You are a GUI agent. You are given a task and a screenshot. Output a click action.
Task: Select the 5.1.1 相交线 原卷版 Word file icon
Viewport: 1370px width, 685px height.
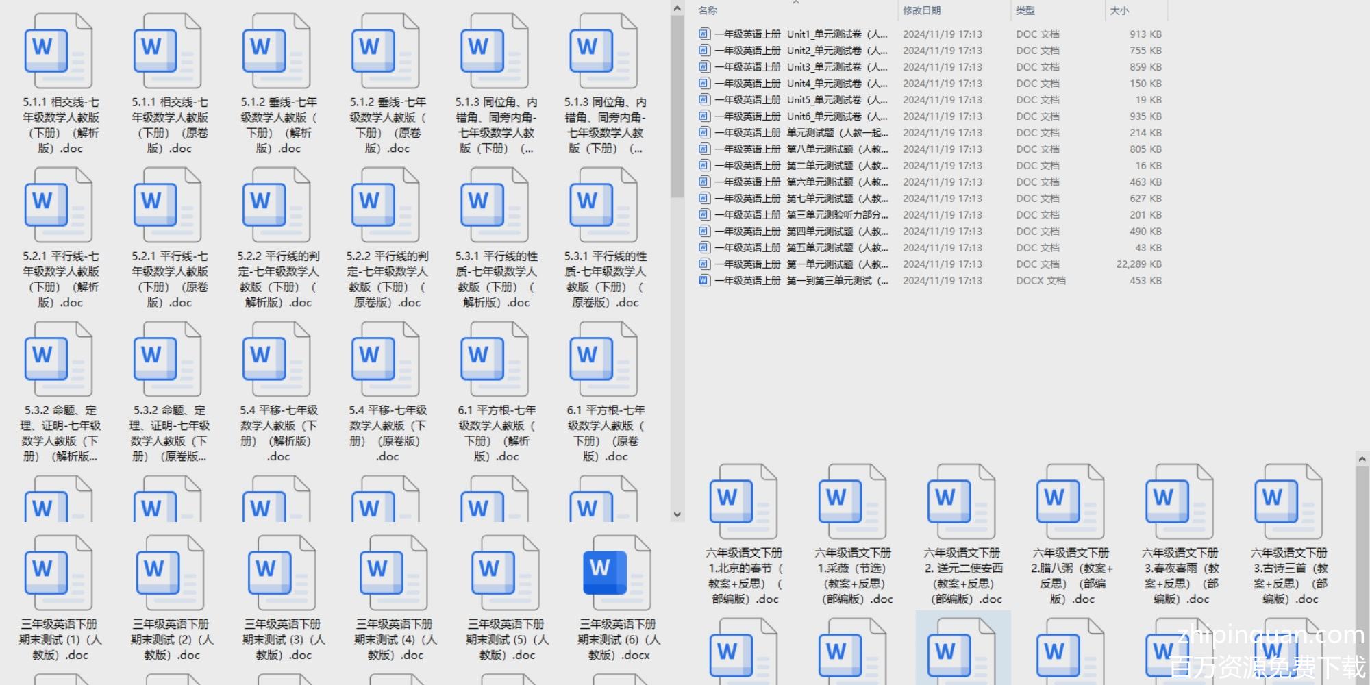coord(168,51)
